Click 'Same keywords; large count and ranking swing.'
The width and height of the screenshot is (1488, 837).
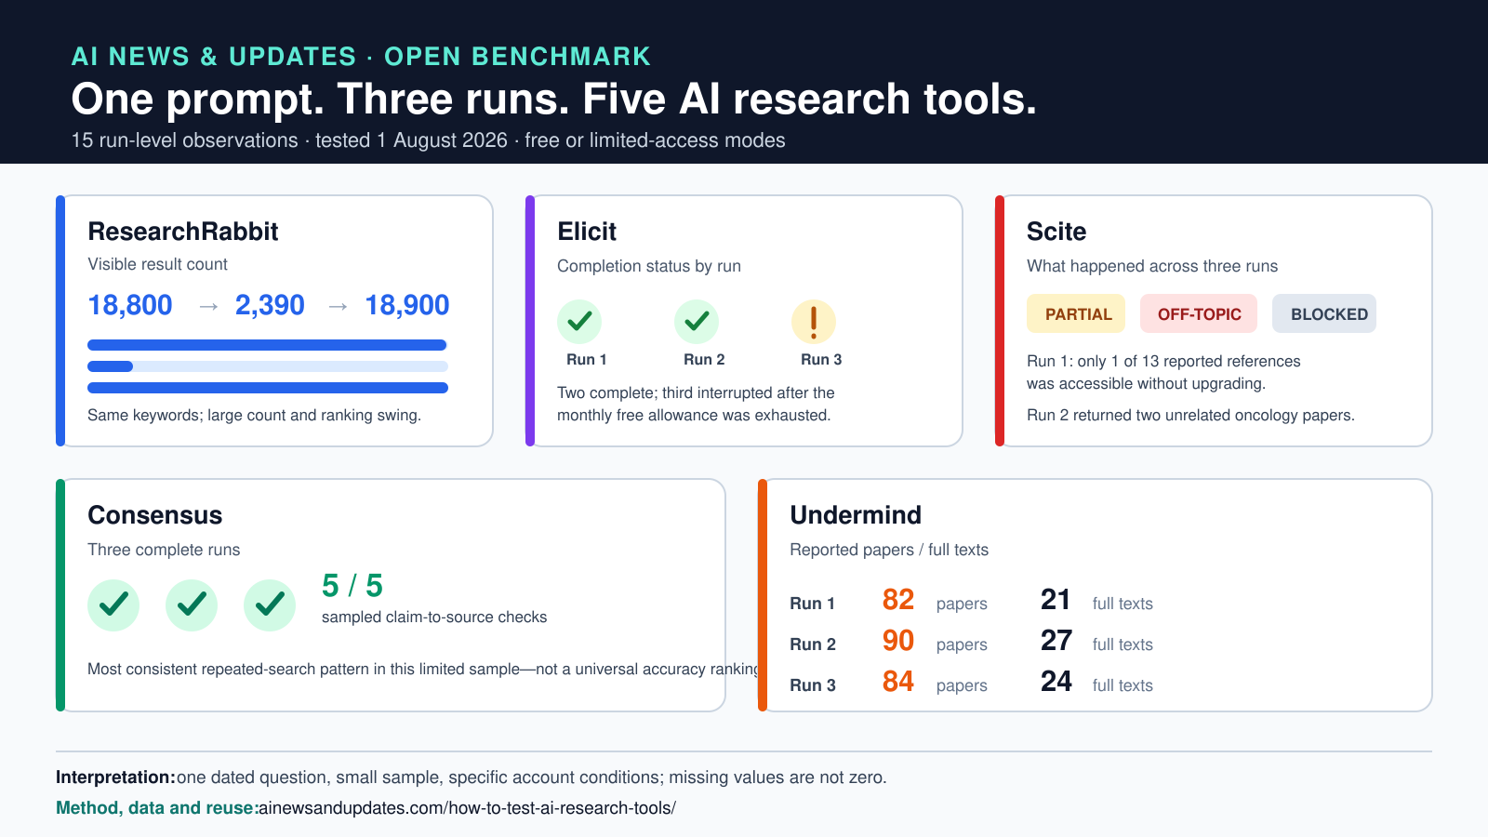tap(255, 416)
